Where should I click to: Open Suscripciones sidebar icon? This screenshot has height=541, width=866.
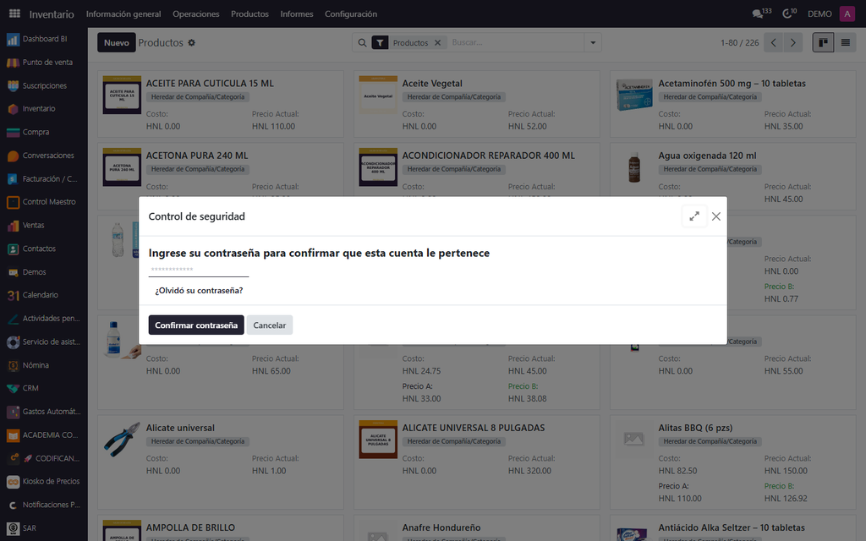13,85
